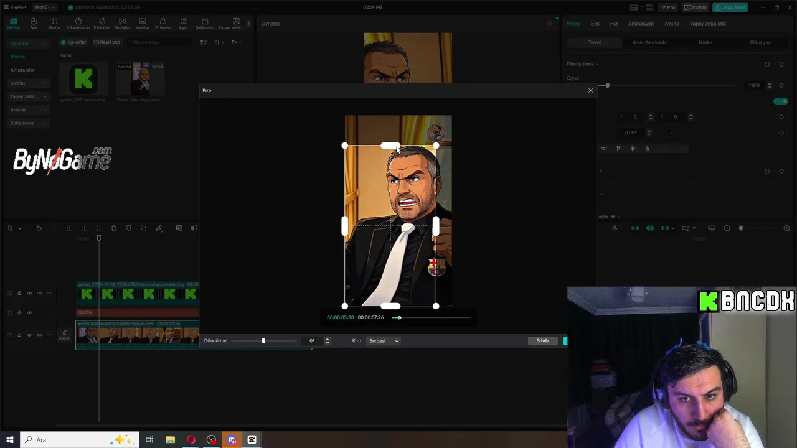797x448 pixels.
Task: Click the crop preview playback scrubber
Action: point(399,317)
